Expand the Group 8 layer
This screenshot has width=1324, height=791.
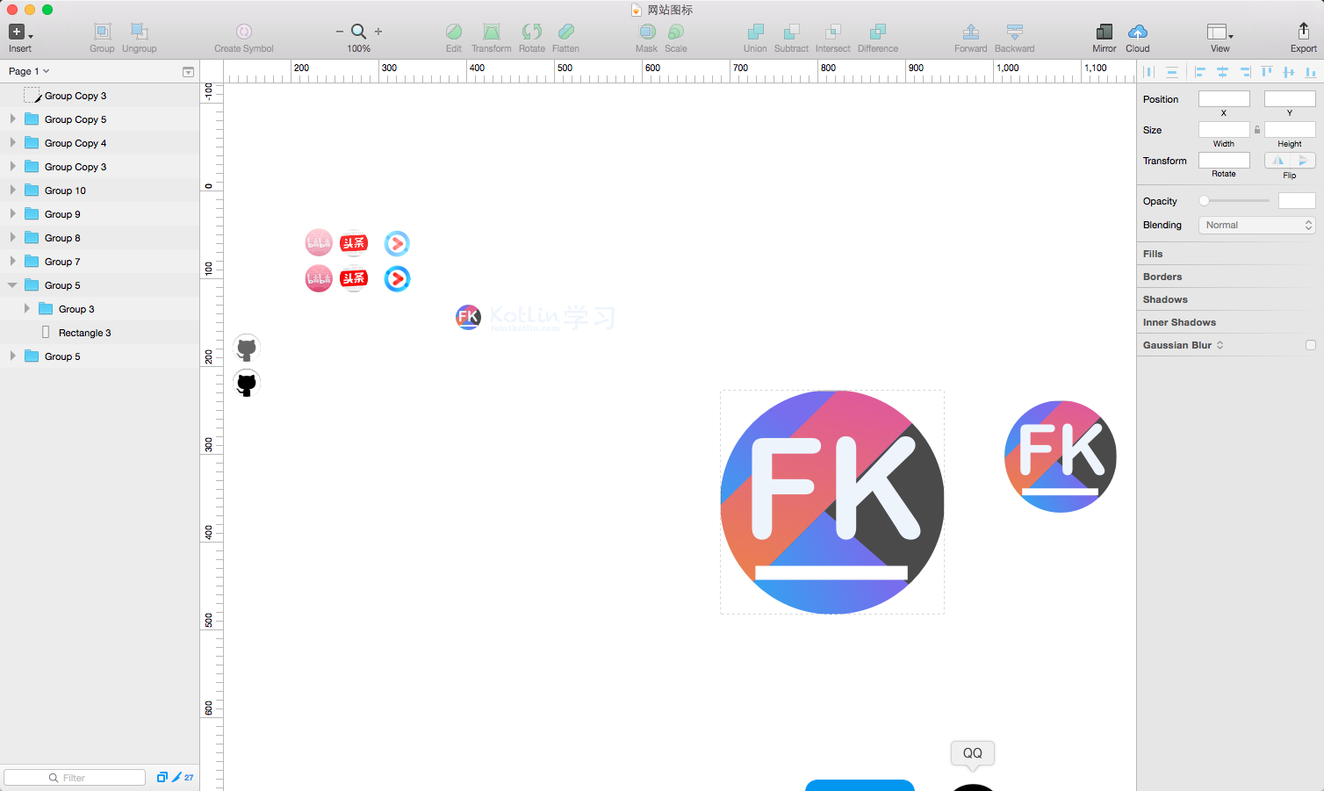tap(12, 237)
